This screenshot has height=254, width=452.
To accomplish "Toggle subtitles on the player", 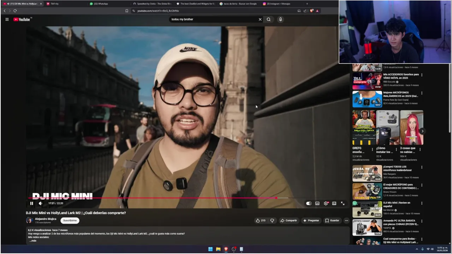I will [317, 203].
